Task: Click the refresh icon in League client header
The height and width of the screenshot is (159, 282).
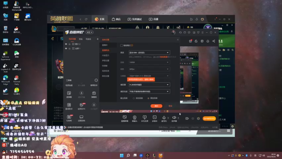Action: point(86,19)
